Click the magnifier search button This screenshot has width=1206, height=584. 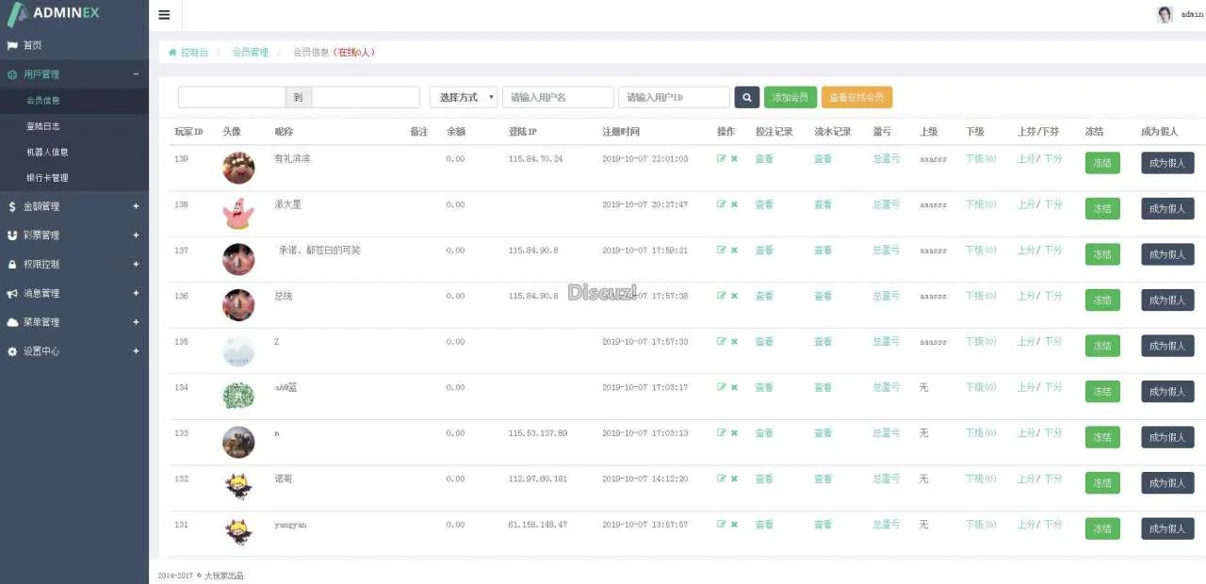(x=746, y=97)
